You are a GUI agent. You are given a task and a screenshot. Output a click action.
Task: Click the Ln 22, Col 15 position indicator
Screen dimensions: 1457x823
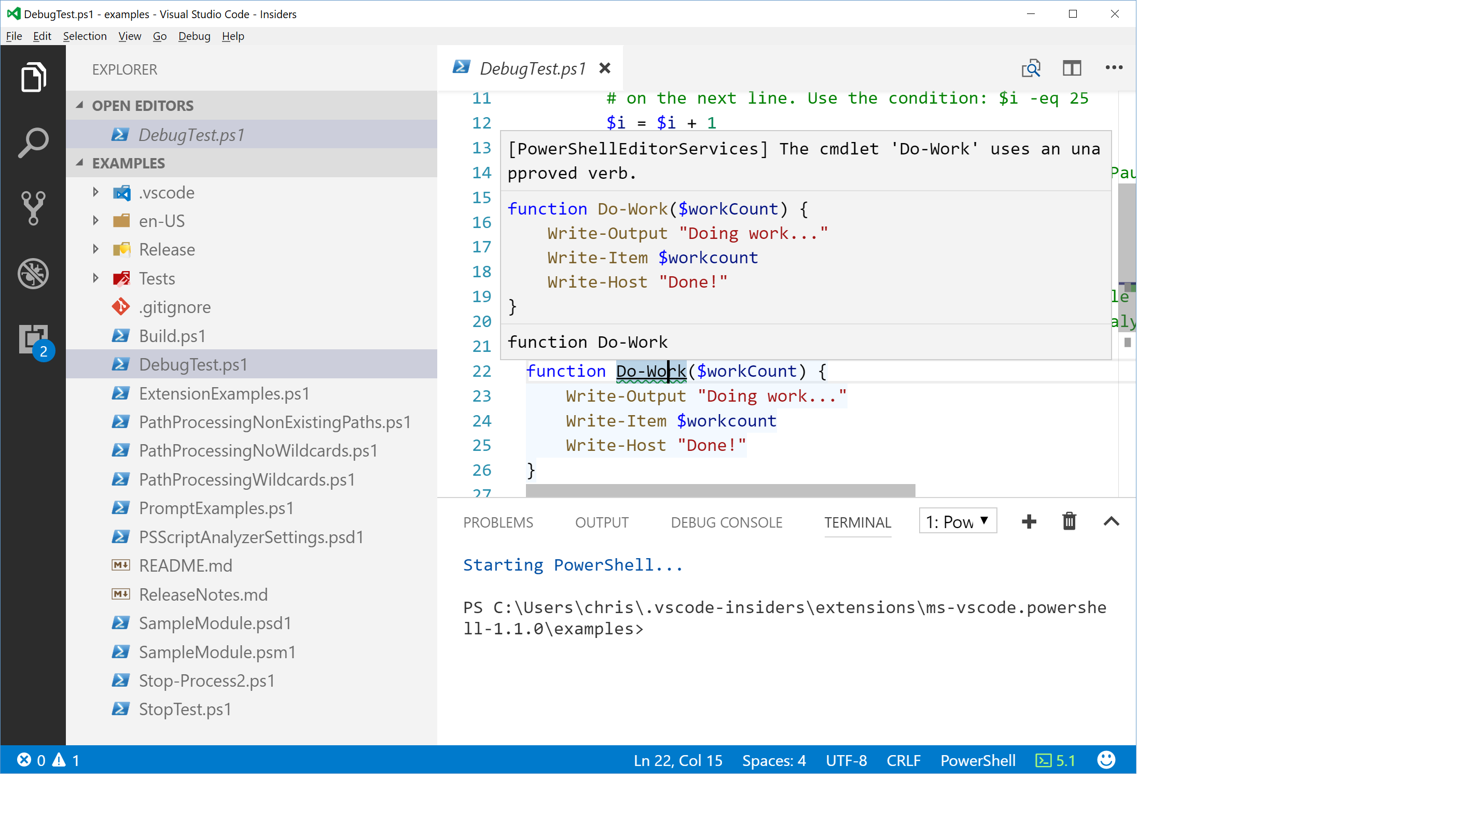pos(677,760)
